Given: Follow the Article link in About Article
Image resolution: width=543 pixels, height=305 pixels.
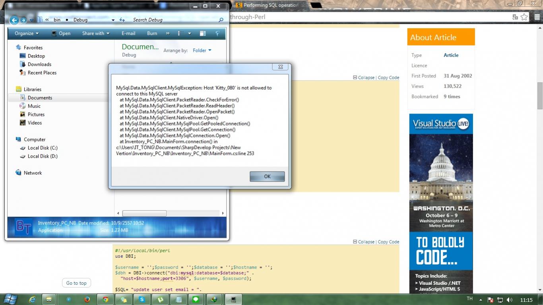Looking at the screenshot, I should (x=451, y=55).
